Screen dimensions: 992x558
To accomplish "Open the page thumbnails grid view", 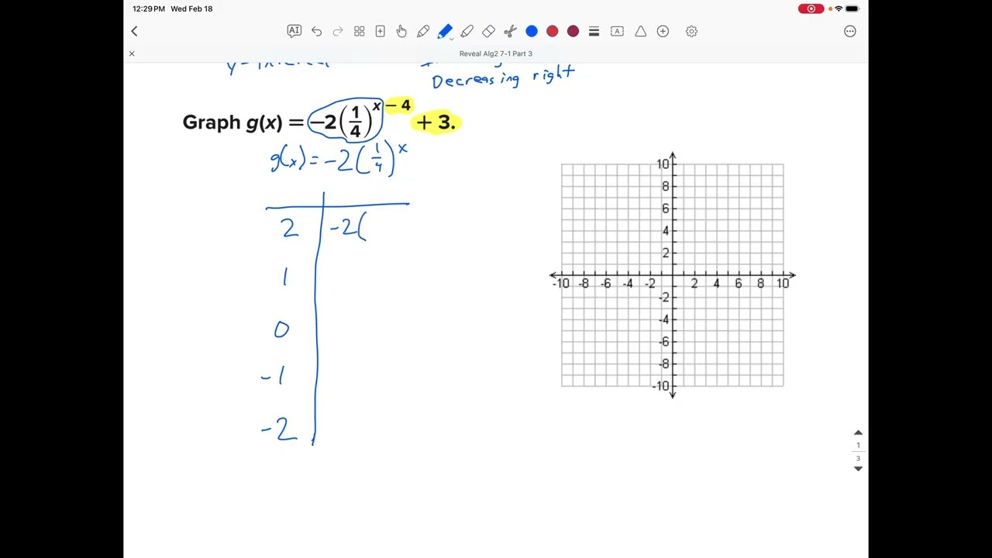I will 360,31.
